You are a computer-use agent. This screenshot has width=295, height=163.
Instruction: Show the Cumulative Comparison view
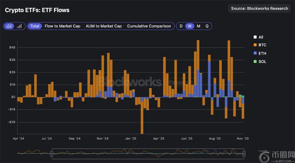tap(149, 26)
